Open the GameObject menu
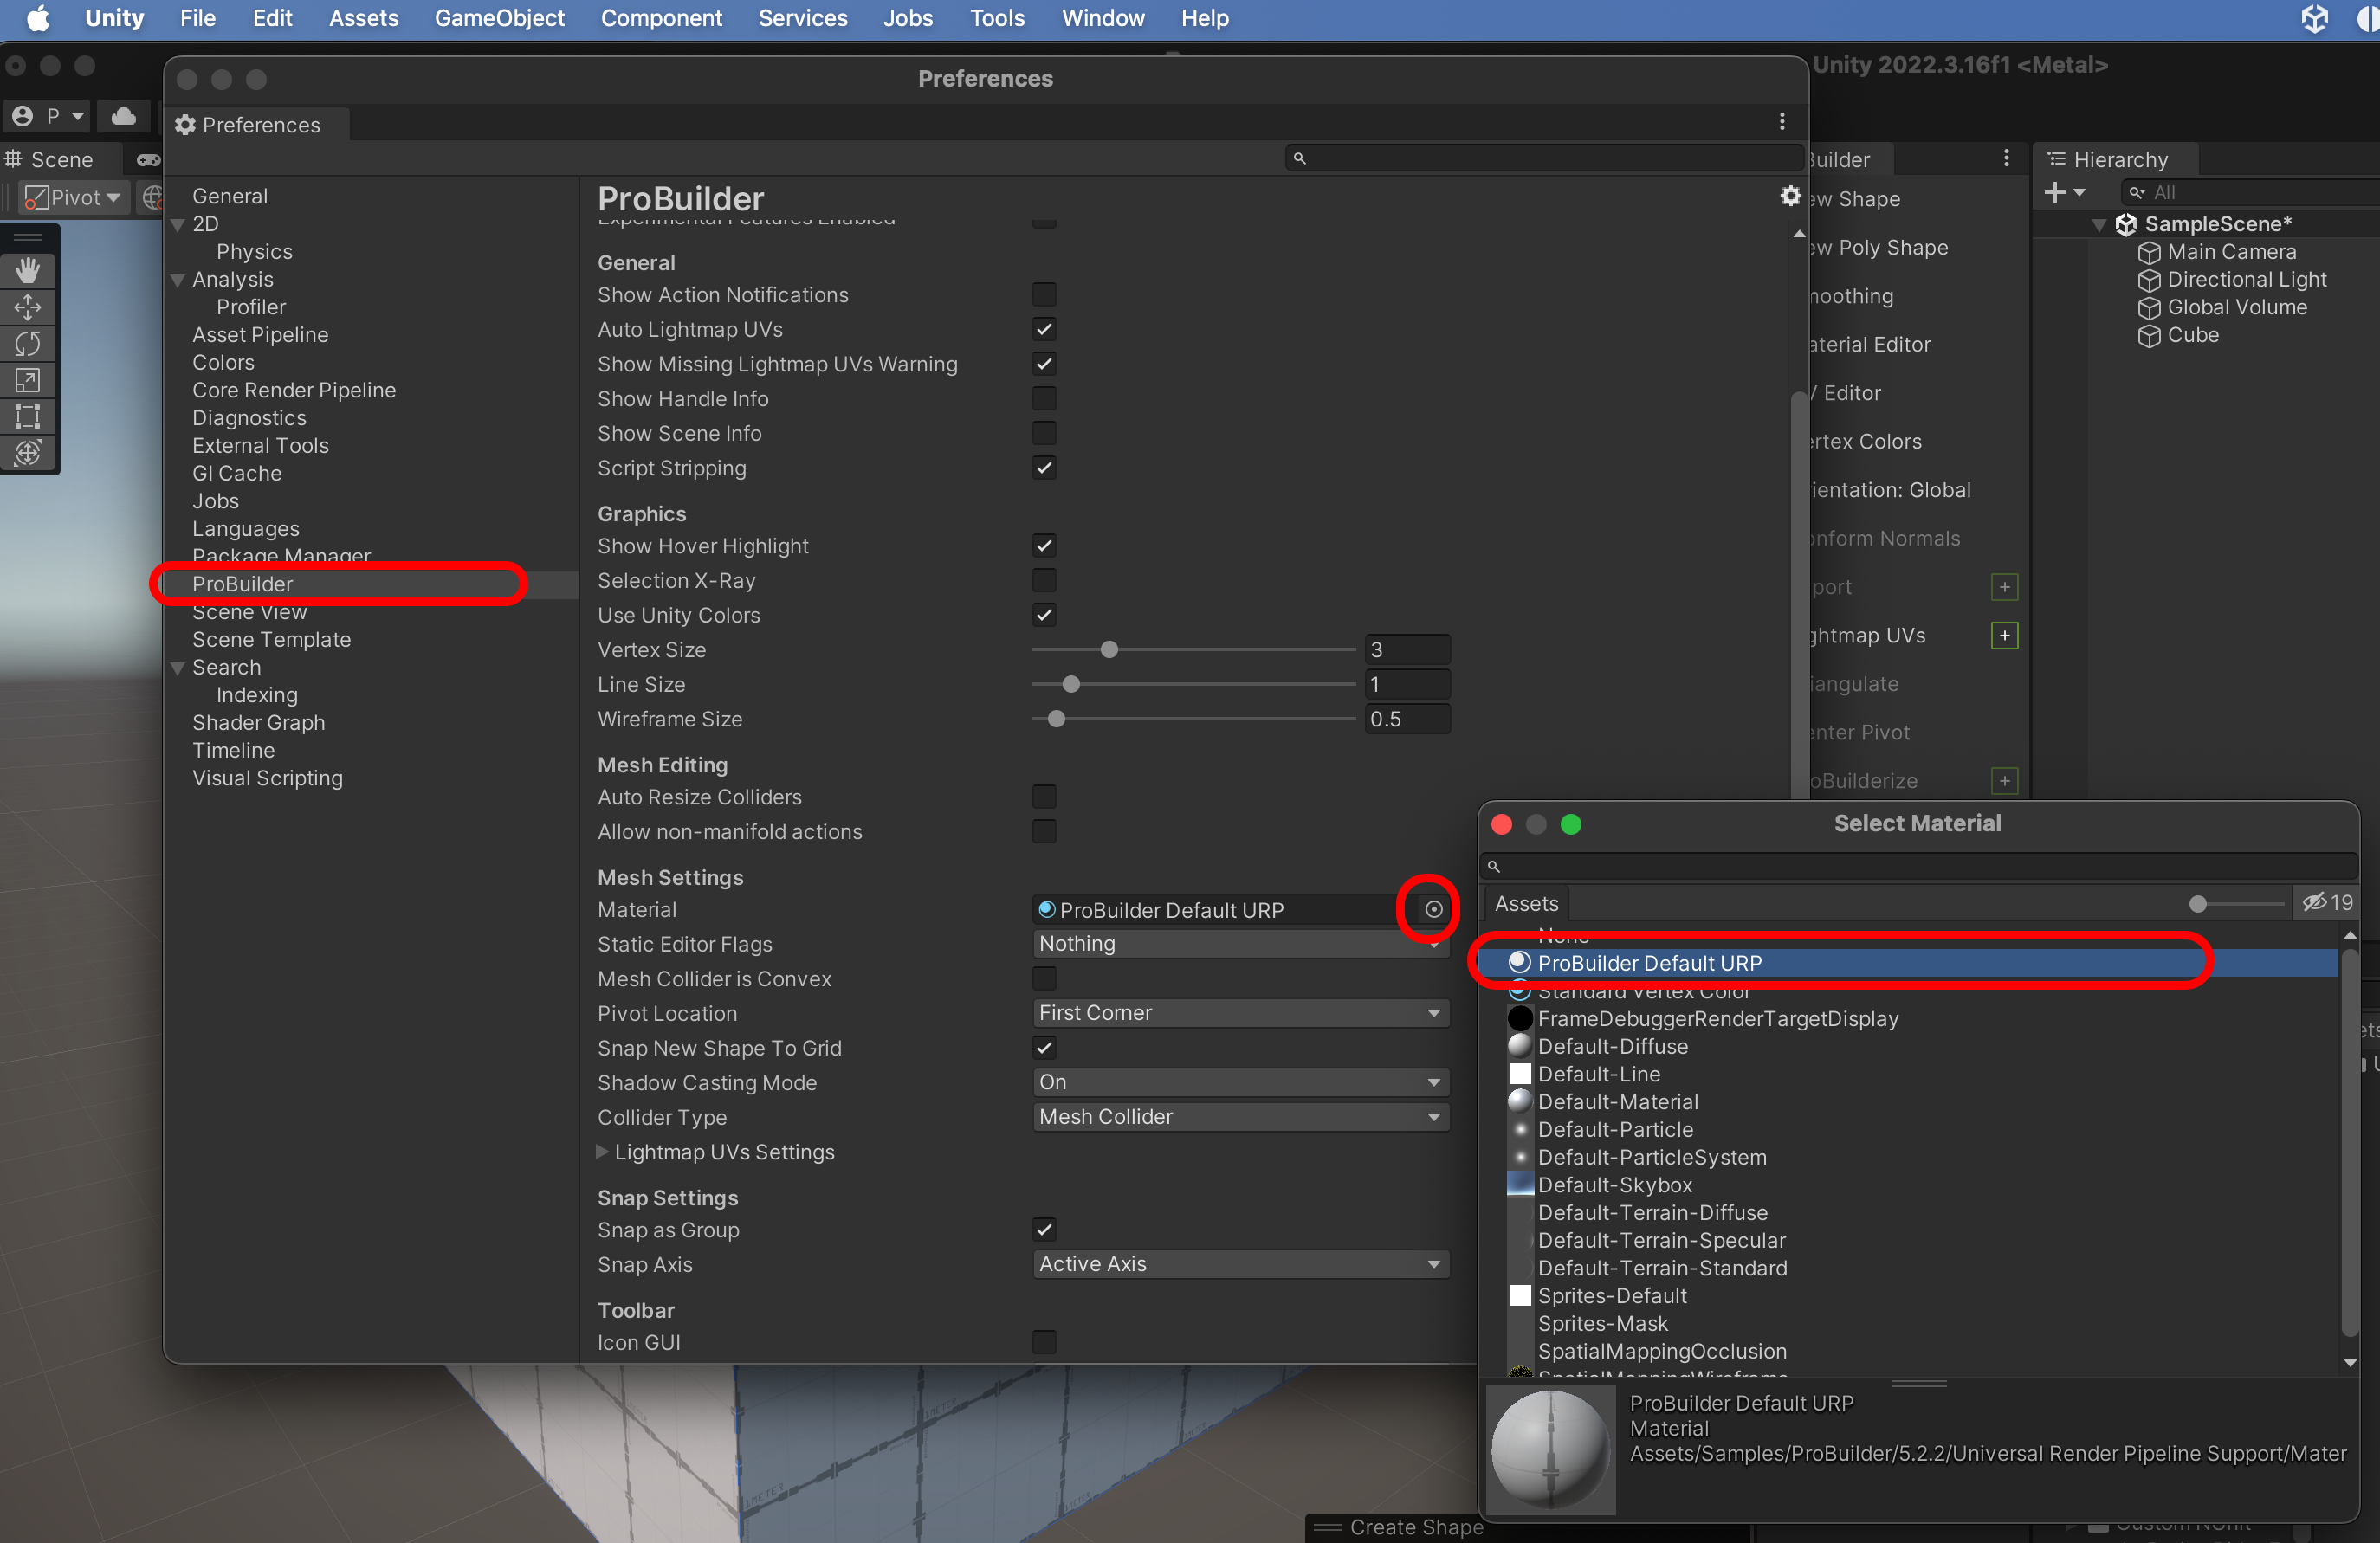The width and height of the screenshot is (2380, 1543). point(499,18)
